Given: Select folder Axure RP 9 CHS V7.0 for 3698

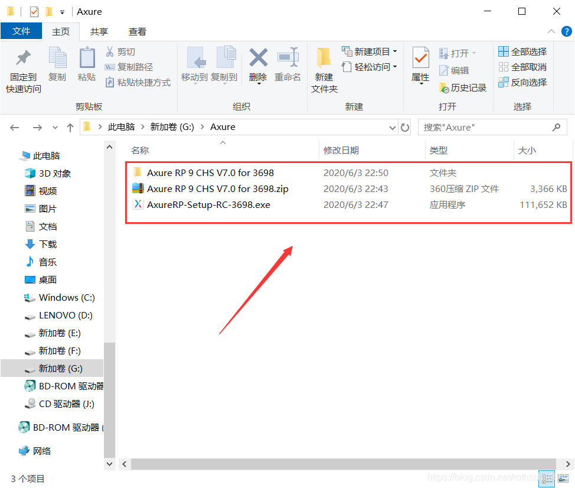Looking at the screenshot, I should coord(210,173).
